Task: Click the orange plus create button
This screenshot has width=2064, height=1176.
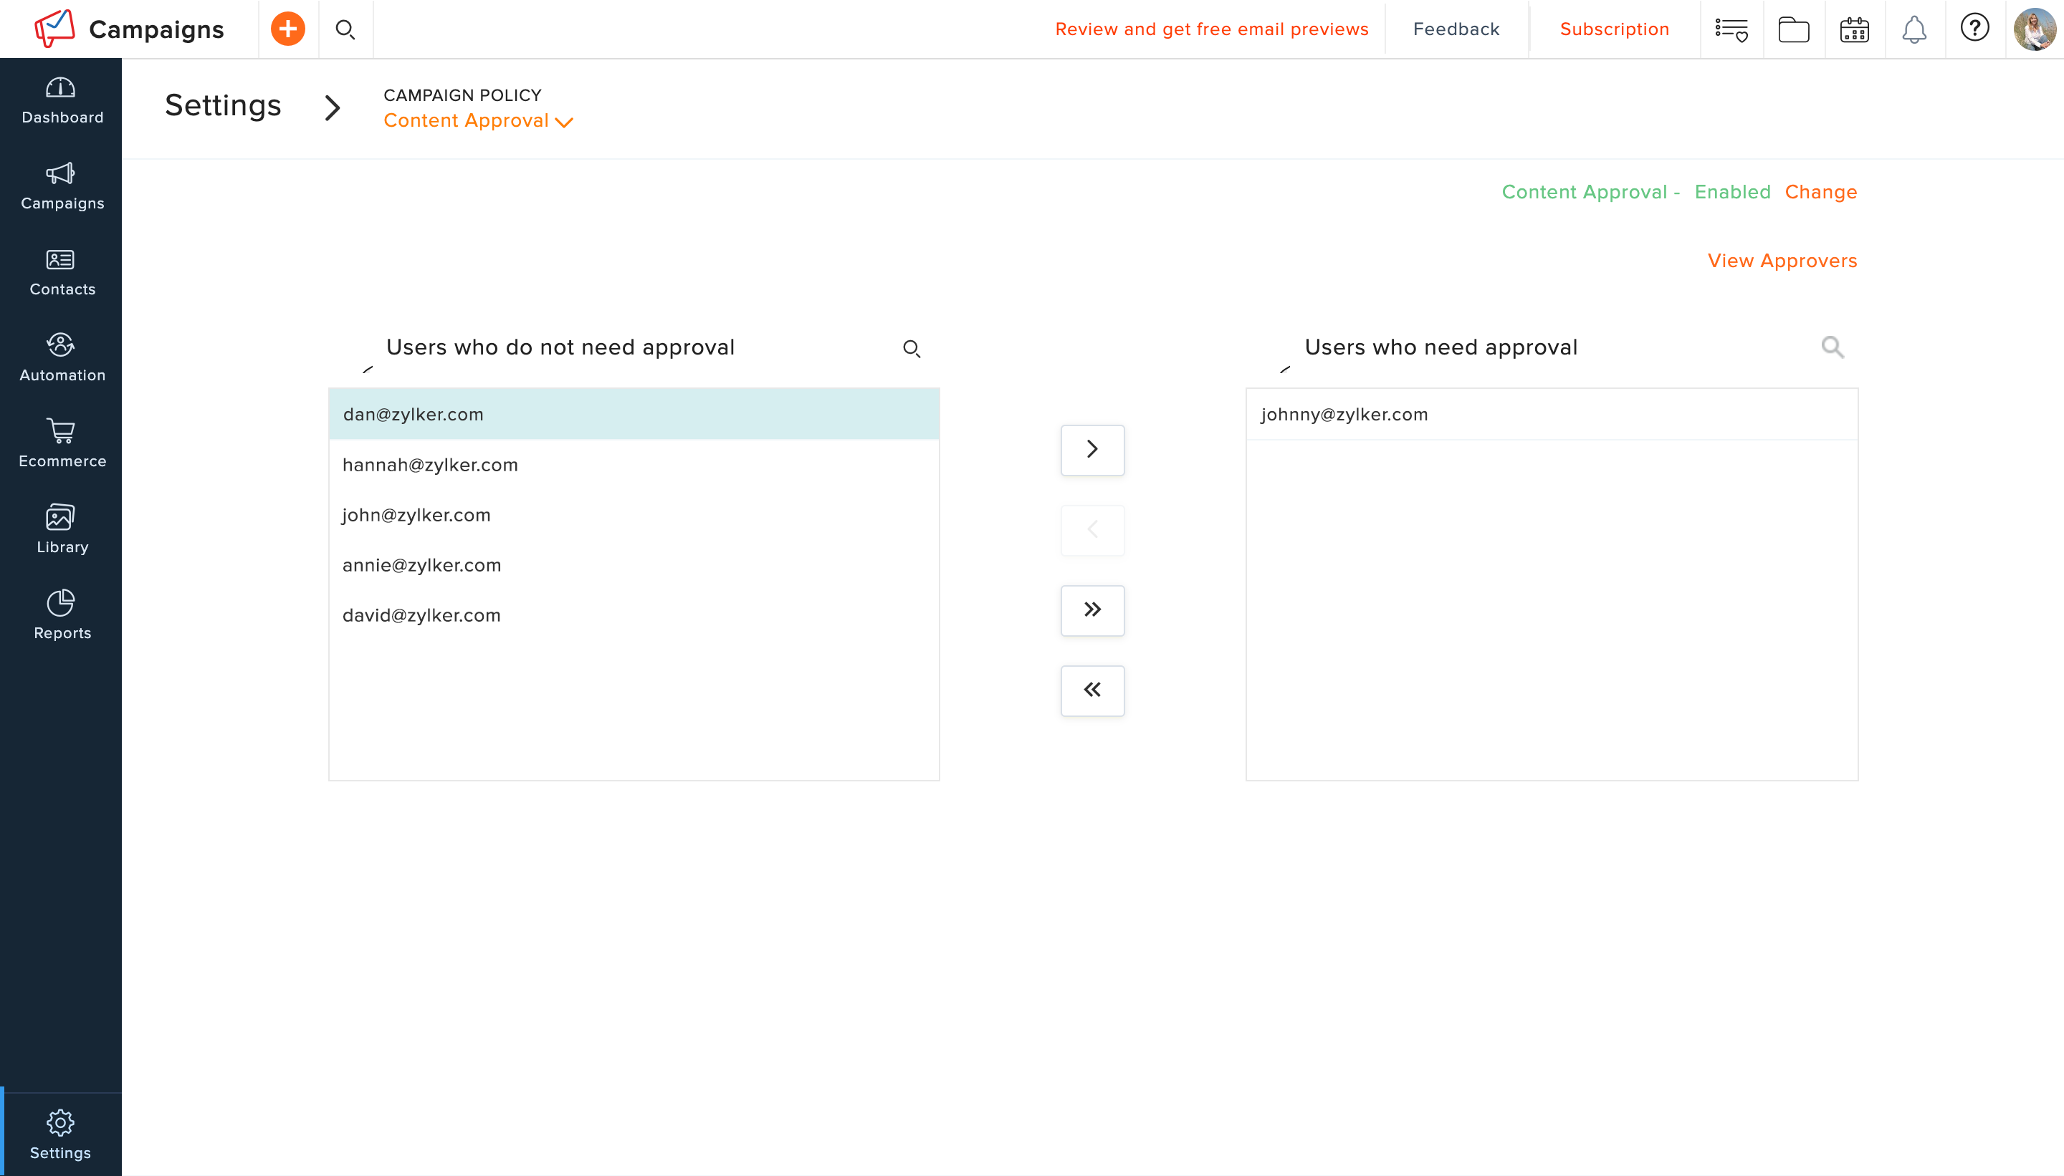Action: click(x=287, y=29)
